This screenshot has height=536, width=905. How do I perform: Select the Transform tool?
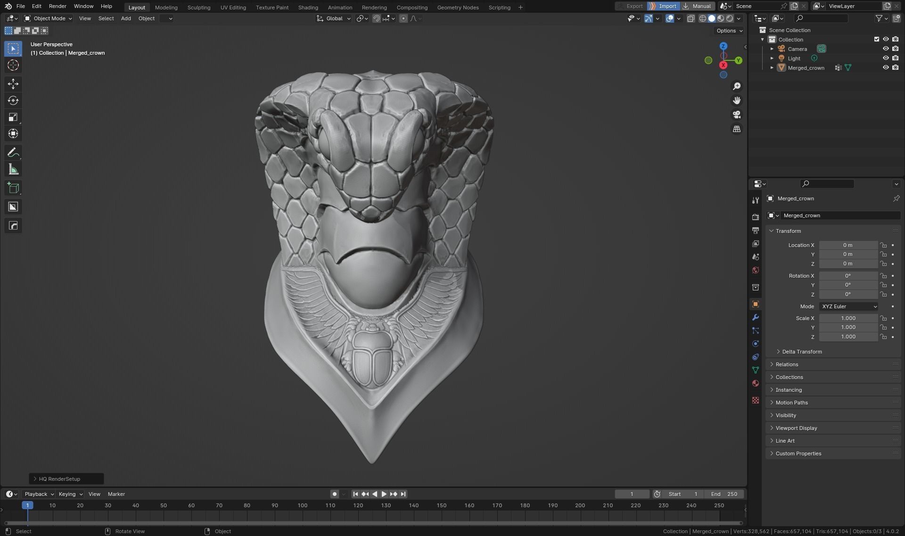click(13, 134)
